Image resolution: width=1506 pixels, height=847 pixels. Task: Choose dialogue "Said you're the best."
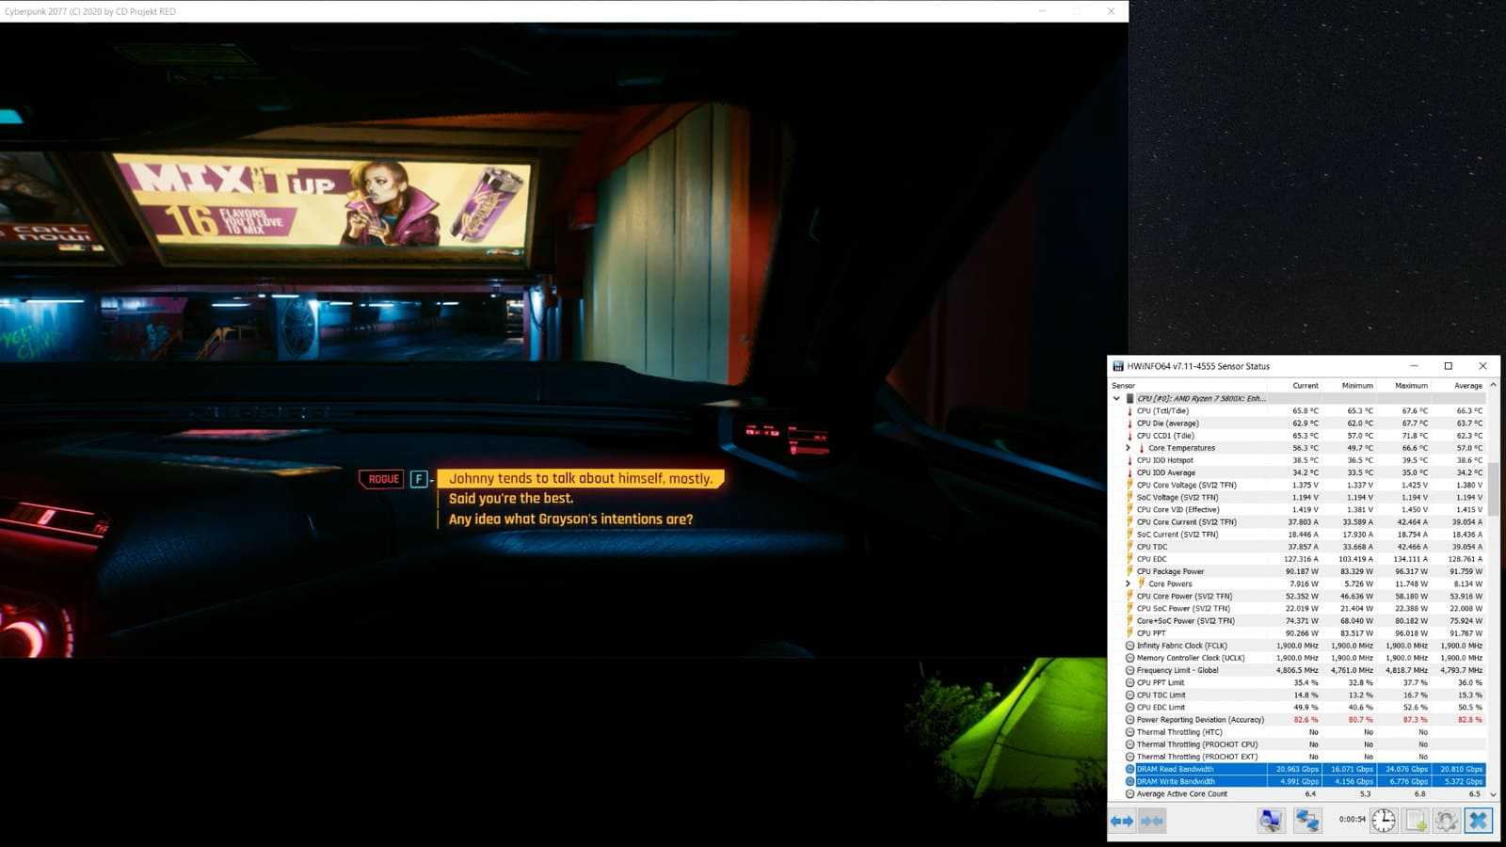[511, 499]
